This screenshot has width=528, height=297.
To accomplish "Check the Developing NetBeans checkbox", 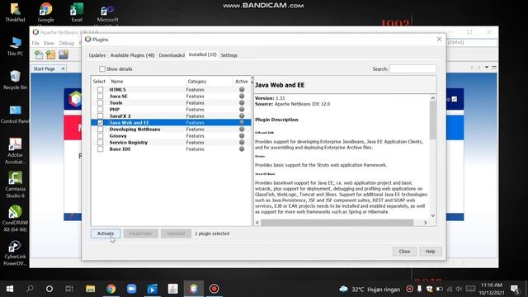I will tap(101, 130).
